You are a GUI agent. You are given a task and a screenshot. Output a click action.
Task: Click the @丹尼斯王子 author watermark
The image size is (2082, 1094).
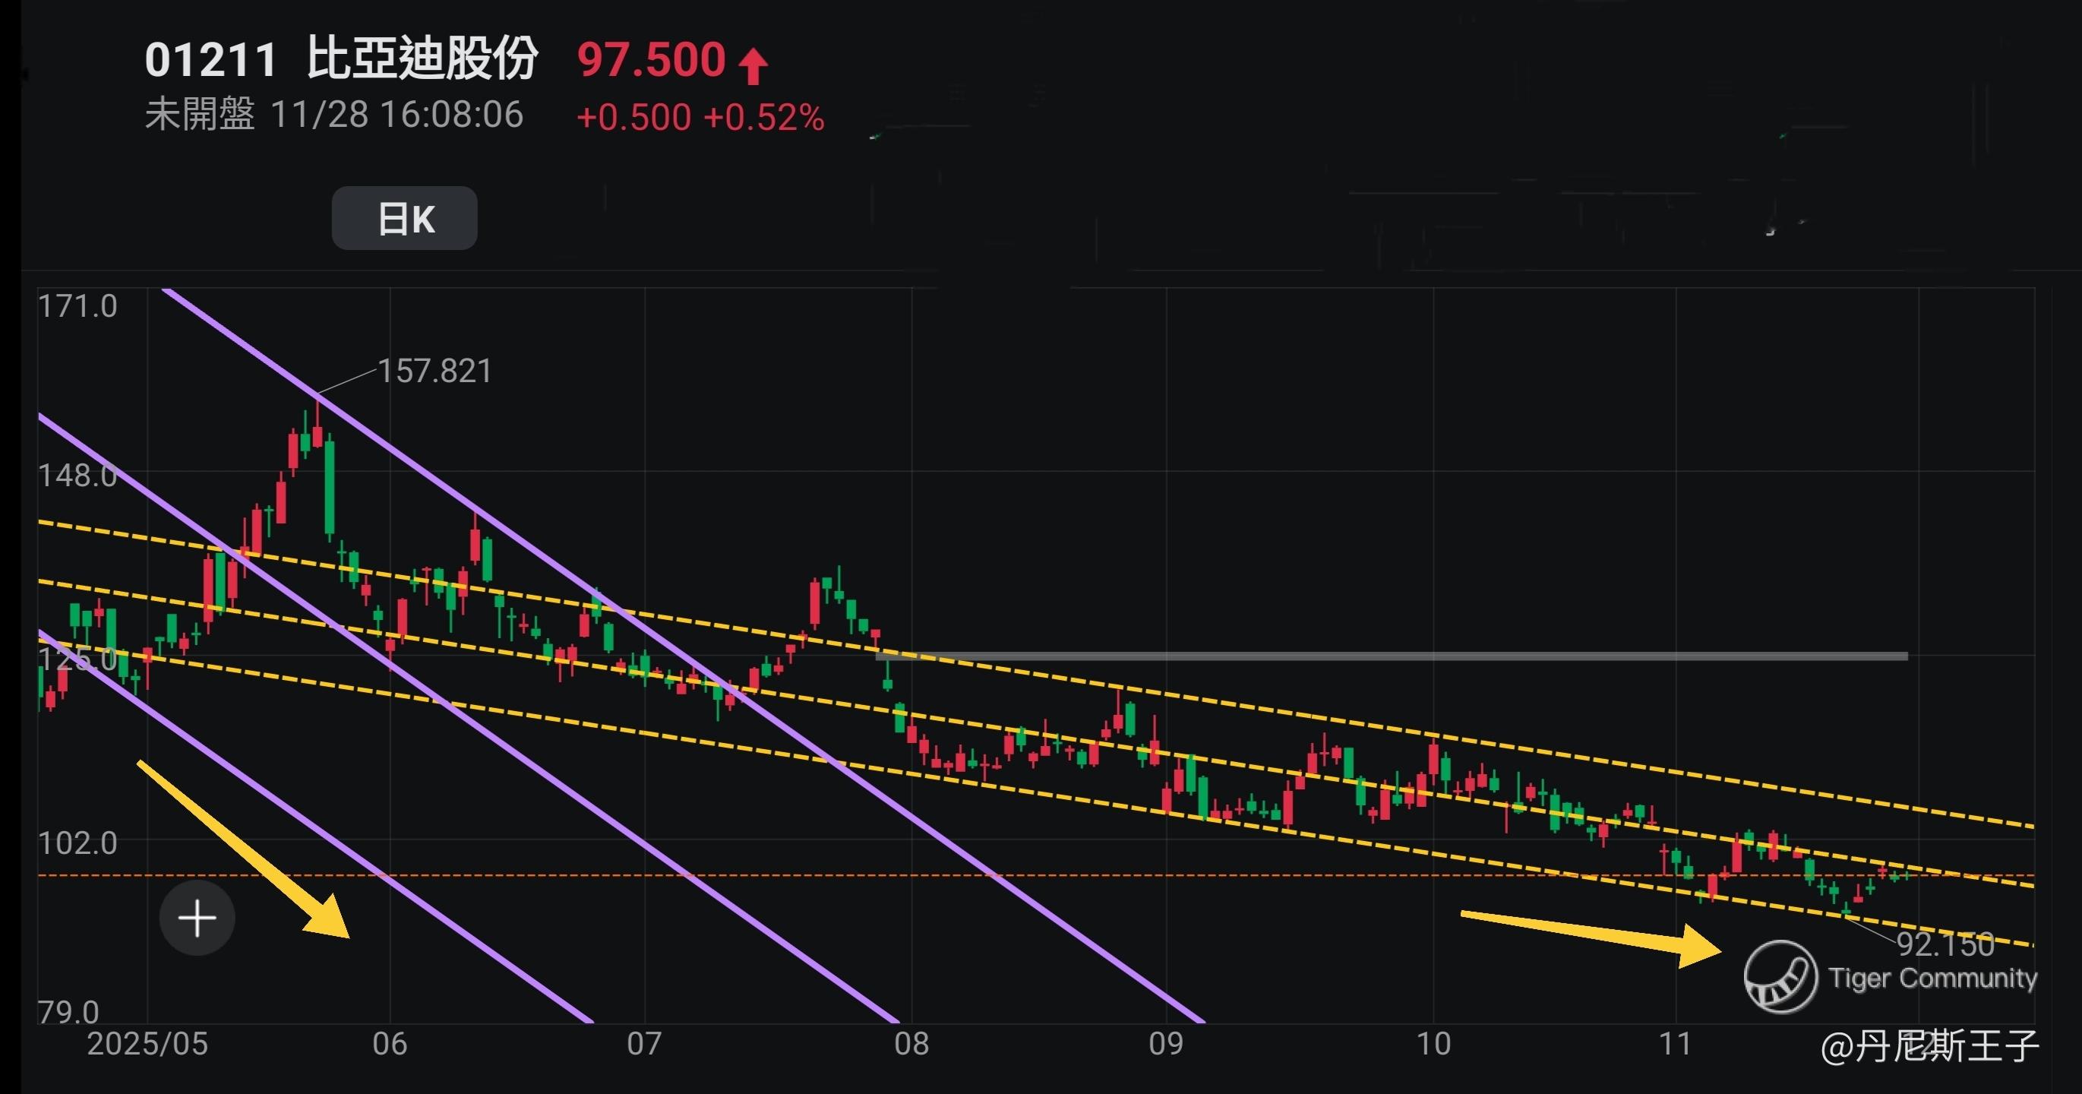(1930, 1046)
